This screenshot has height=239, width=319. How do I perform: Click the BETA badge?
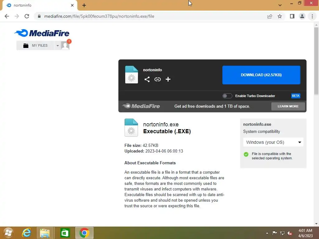tap(296, 96)
